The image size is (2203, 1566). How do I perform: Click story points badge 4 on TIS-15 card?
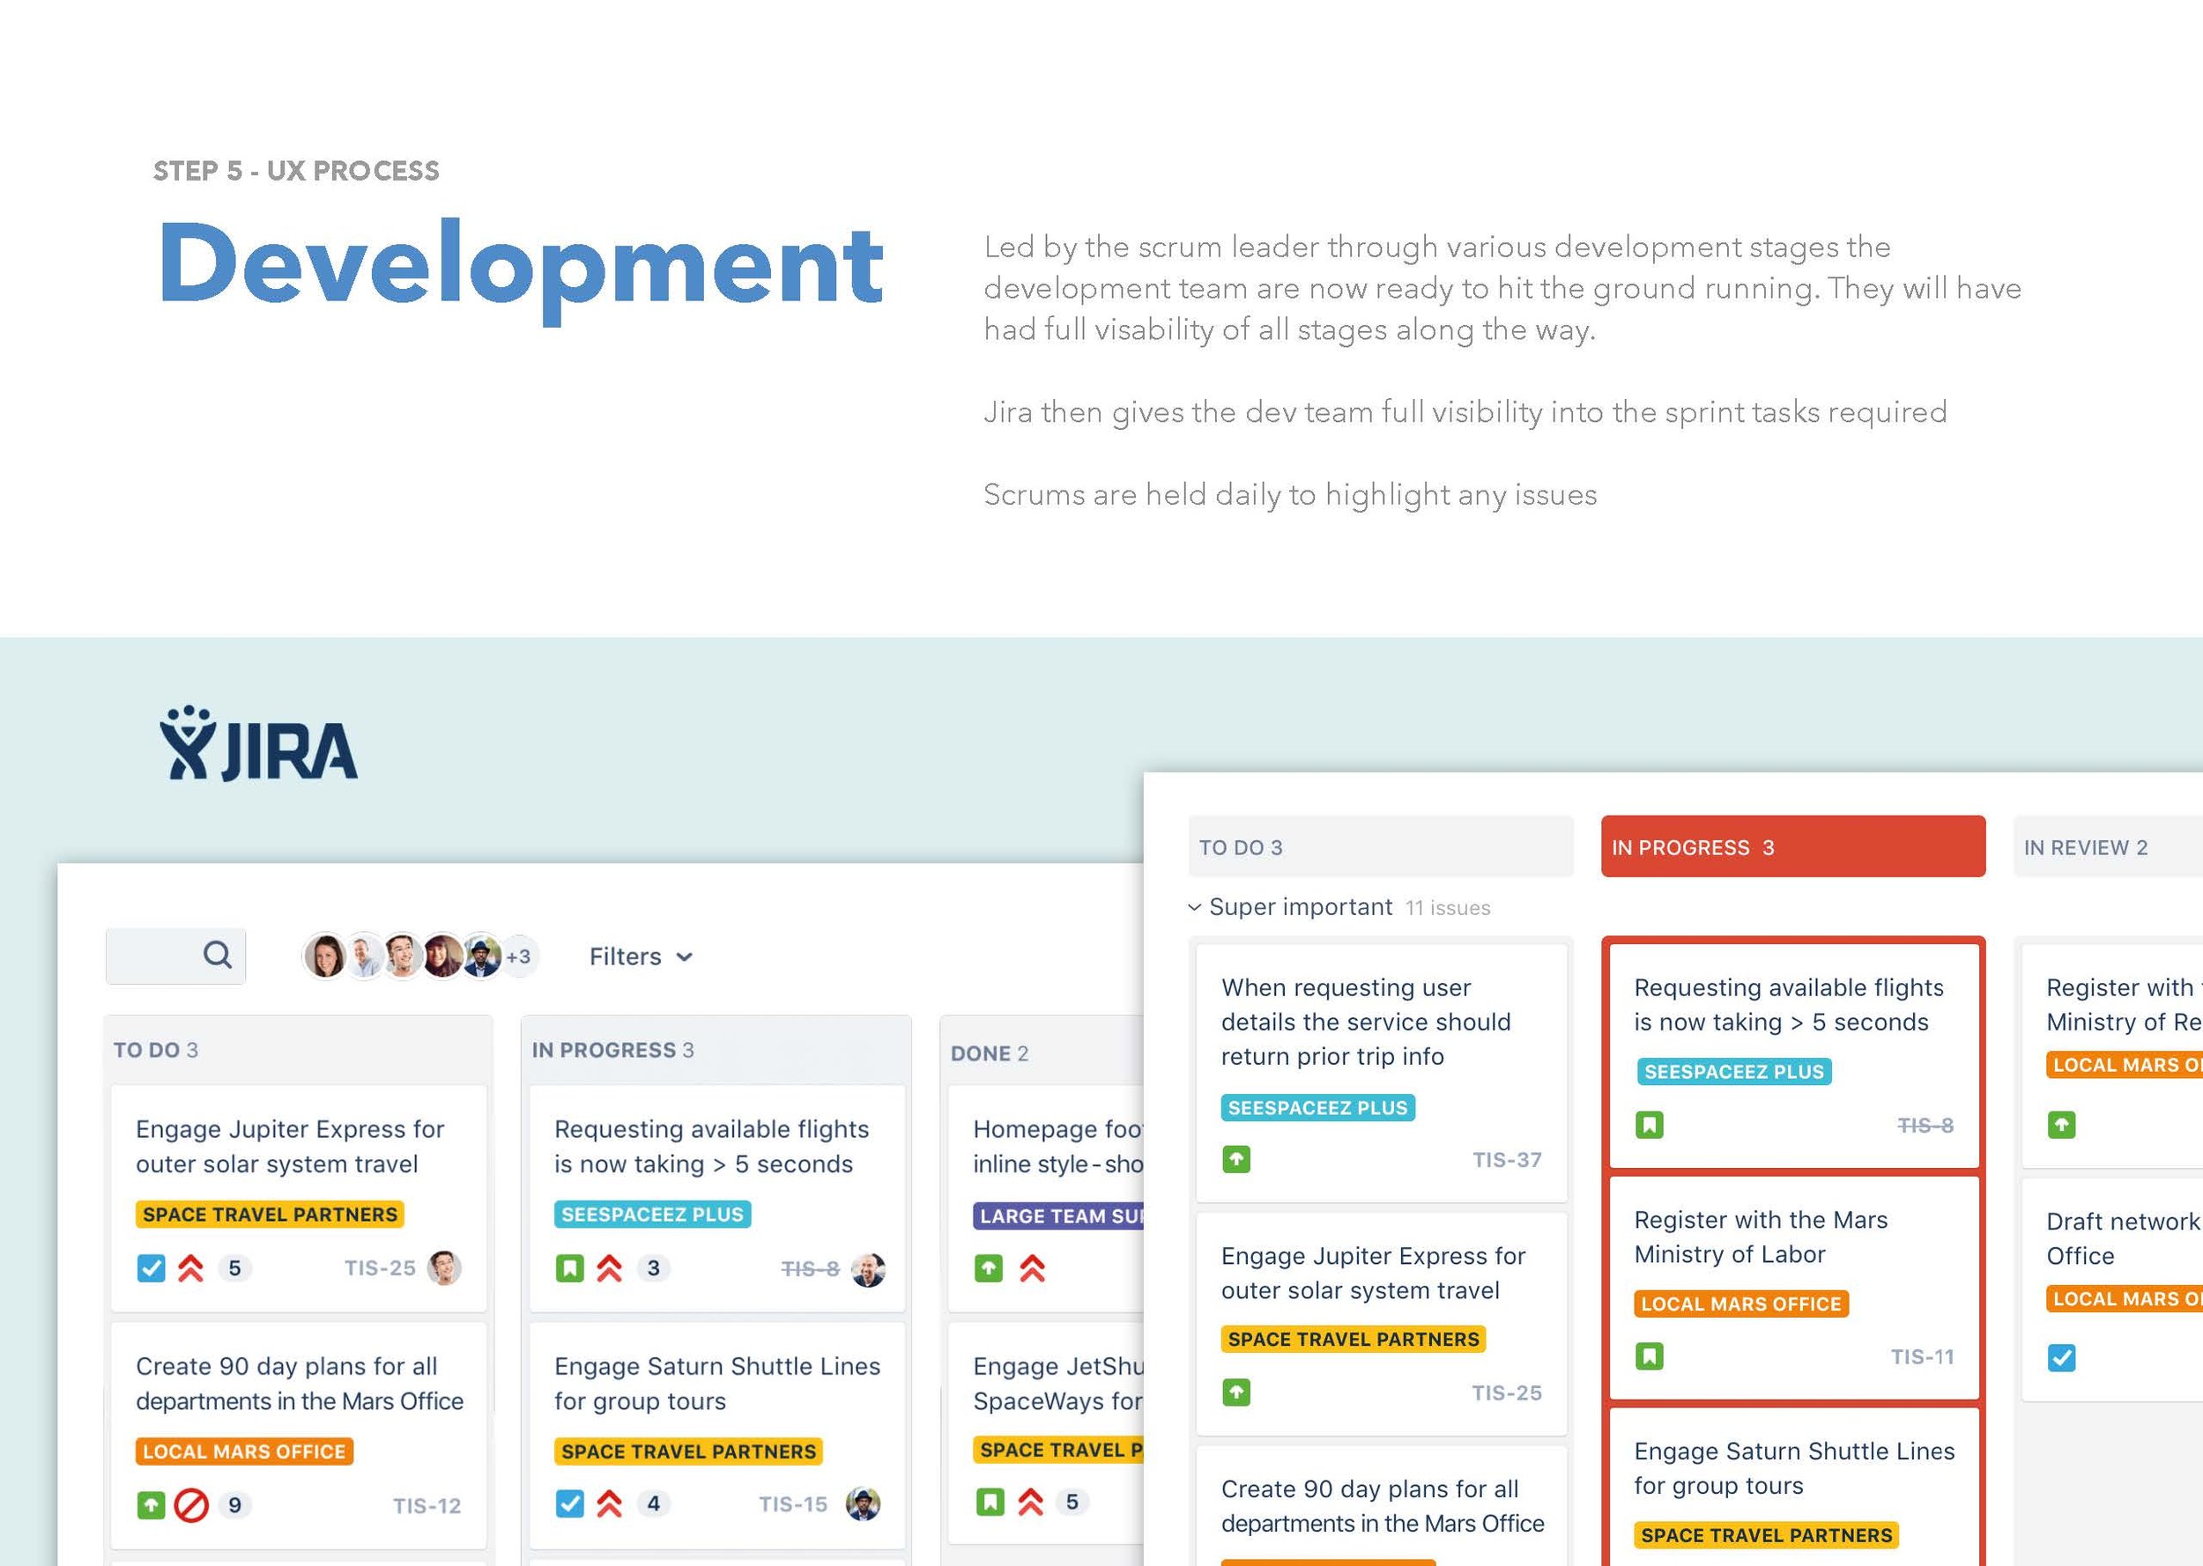tap(653, 1503)
